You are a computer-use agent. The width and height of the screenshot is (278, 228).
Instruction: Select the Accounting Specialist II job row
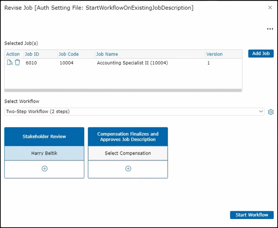pos(132,63)
